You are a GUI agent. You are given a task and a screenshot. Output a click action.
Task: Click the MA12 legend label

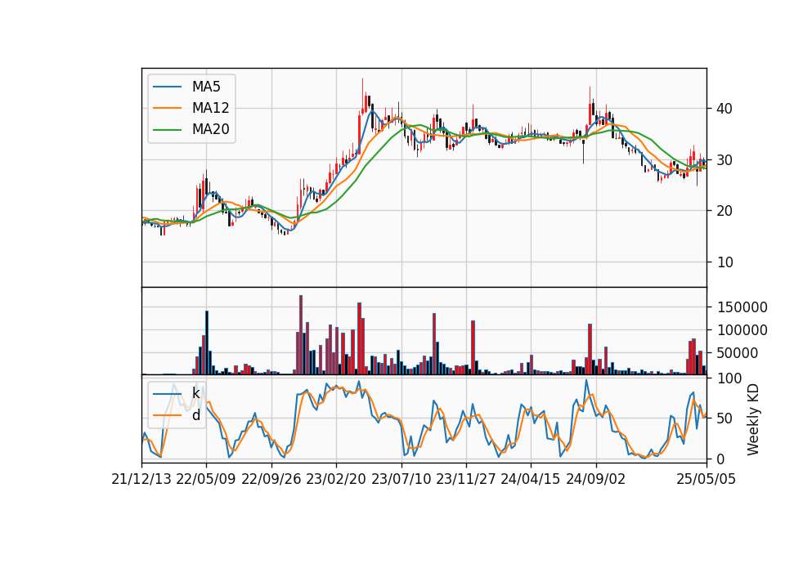pos(210,108)
